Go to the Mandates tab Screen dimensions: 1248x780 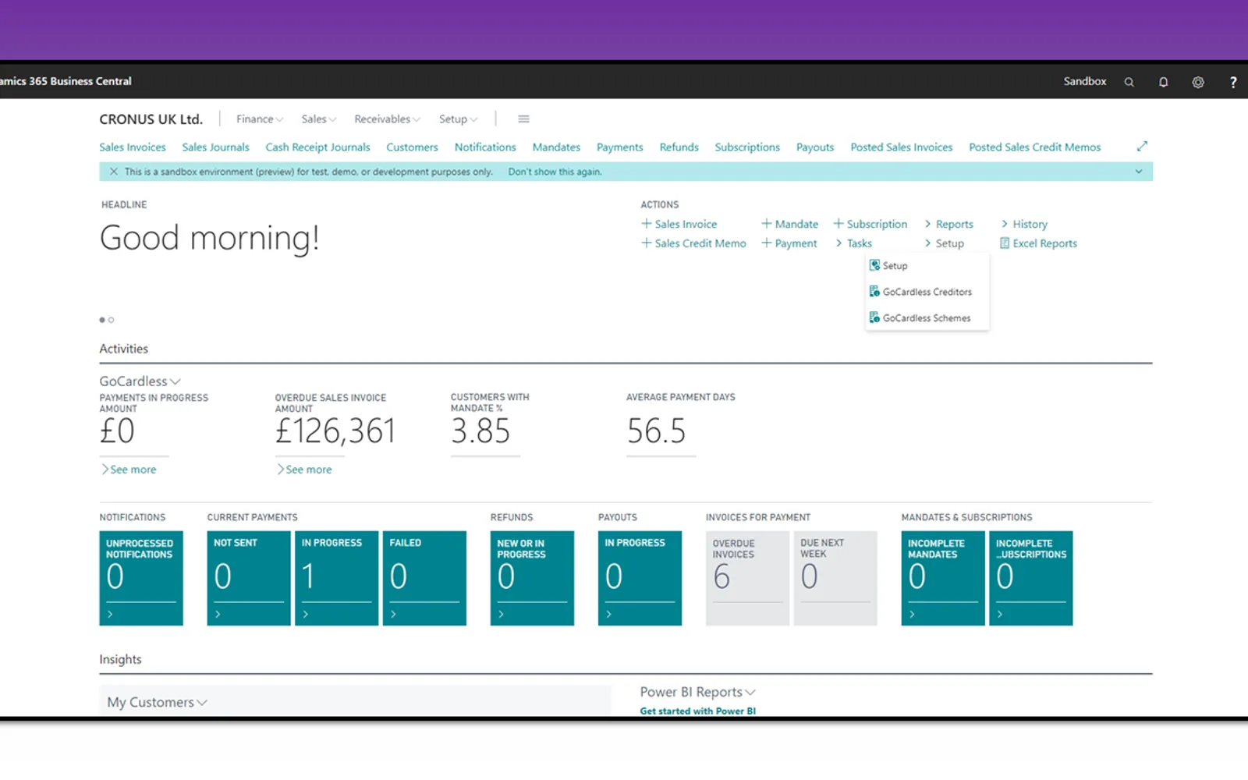pos(556,147)
